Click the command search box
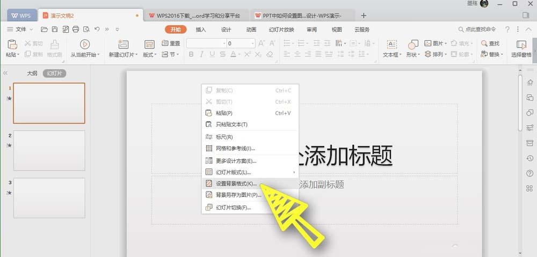The width and height of the screenshot is (537, 257). coord(481,29)
